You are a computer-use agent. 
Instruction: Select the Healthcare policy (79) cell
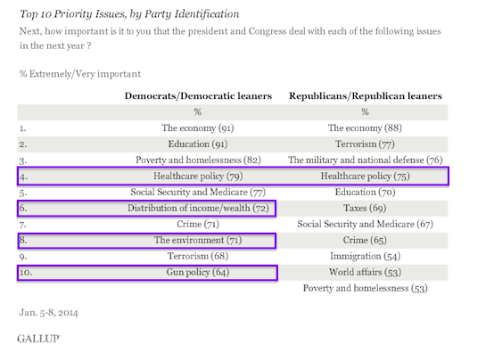point(198,176)
